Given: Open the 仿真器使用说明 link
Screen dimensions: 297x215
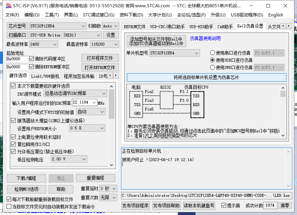Looking at the screenshot, I should [205, 38].
